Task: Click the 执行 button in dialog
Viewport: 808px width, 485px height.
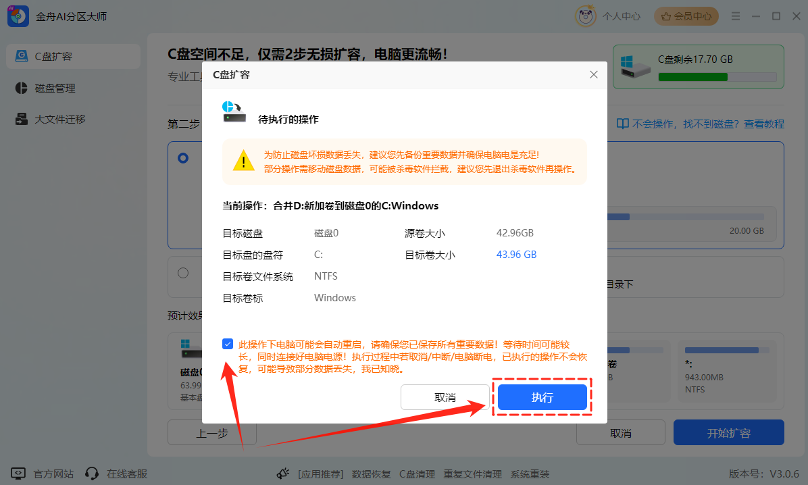Action: click(542, 397)
